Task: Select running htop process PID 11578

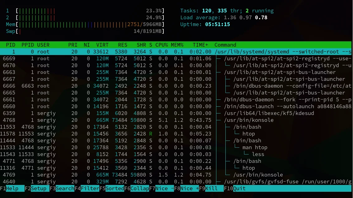Action: pos(176,134)
